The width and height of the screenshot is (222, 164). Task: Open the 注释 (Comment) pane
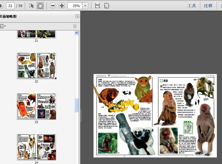tap(208, 6)
